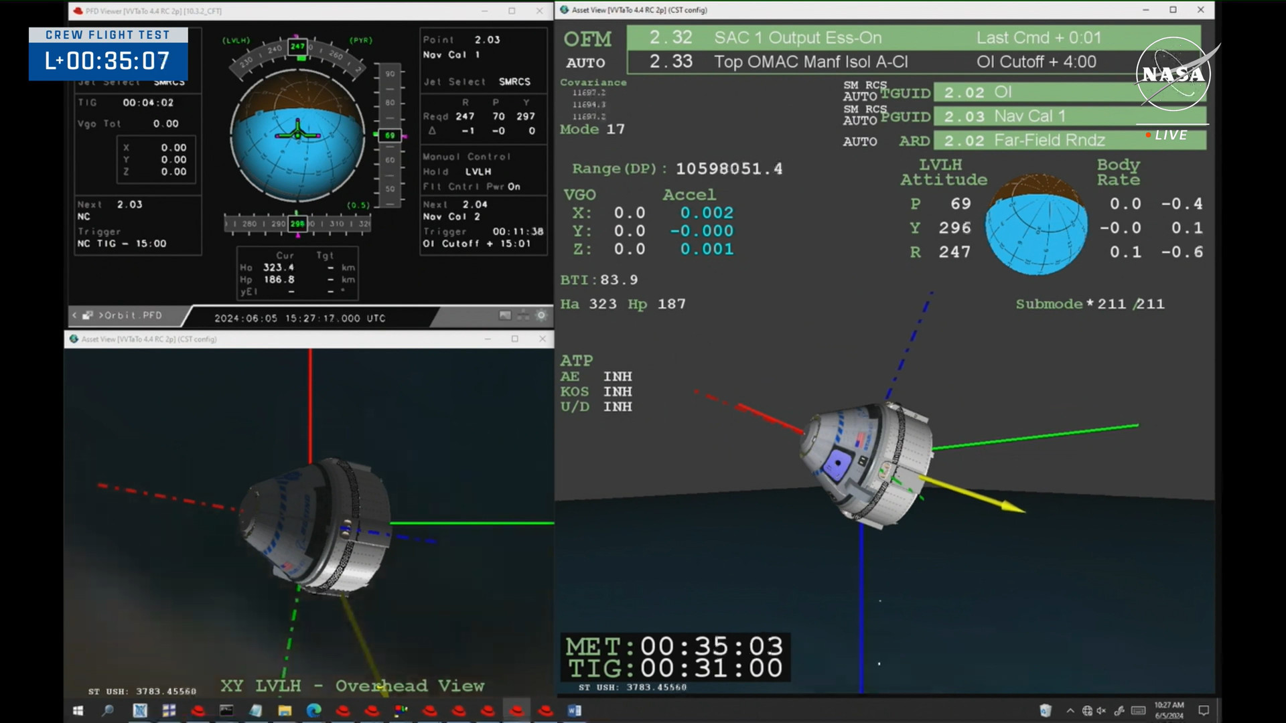Open the PFD settings gear icon

[x=541, y=315]
